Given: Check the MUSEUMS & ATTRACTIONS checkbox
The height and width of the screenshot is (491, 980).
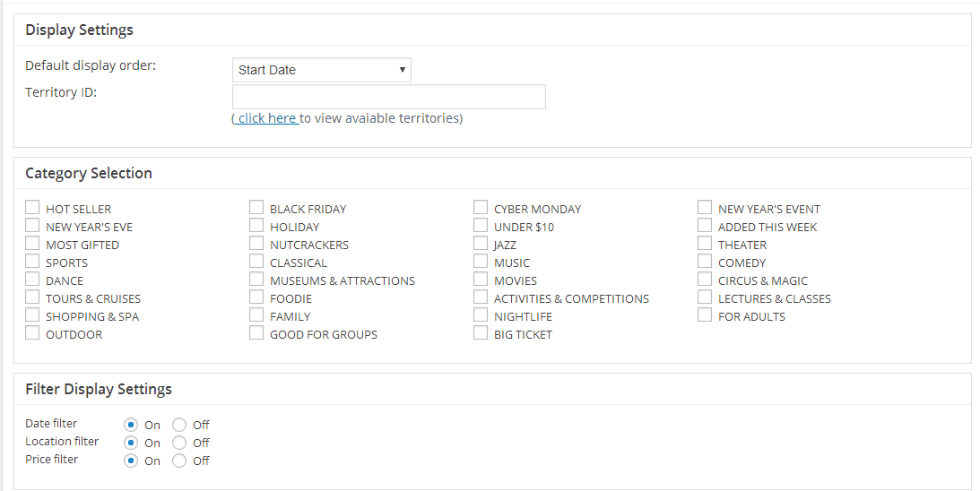Looking at the screenshot, I should pyautogui.click(x=256, y=280).
